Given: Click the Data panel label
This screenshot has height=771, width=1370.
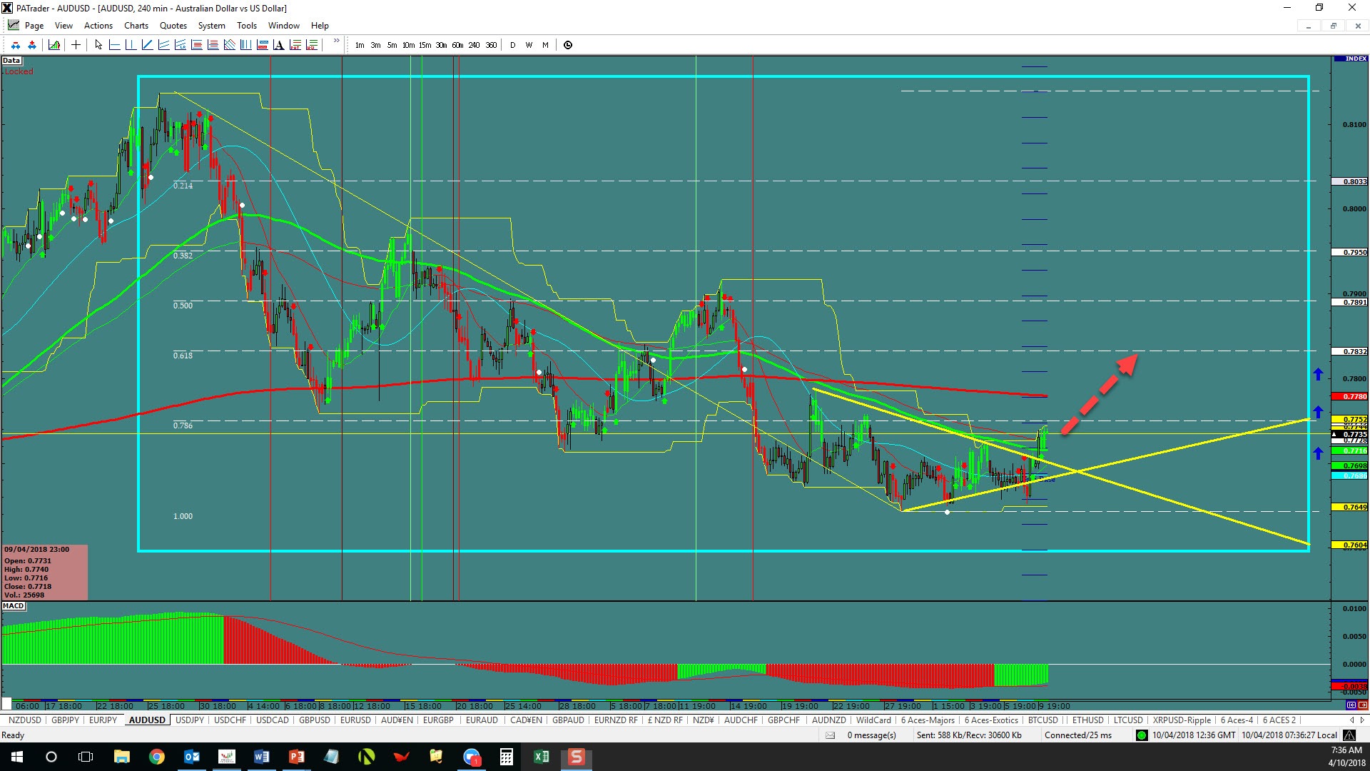Looking at the screenshot, I should [x=11, y=61].
